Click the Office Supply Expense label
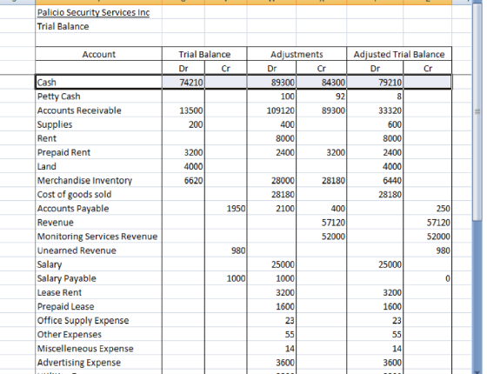487x374 pixels. pos(83,321)
